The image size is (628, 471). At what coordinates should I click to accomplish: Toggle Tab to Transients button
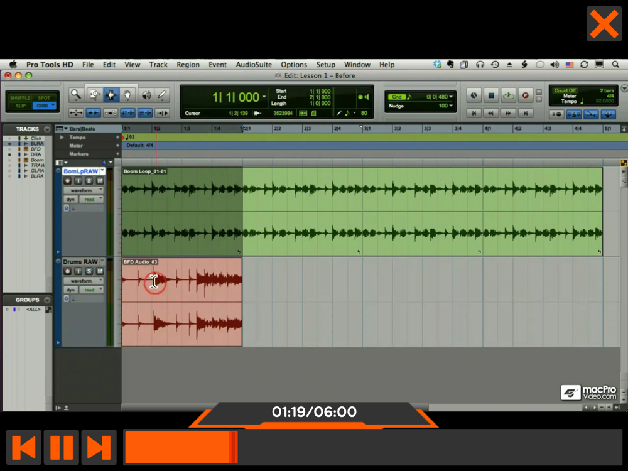pyautogui.click(x=94, y=113)
